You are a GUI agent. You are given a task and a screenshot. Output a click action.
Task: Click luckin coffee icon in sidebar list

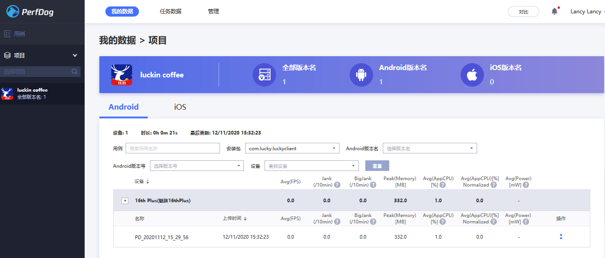coord(7,94)
